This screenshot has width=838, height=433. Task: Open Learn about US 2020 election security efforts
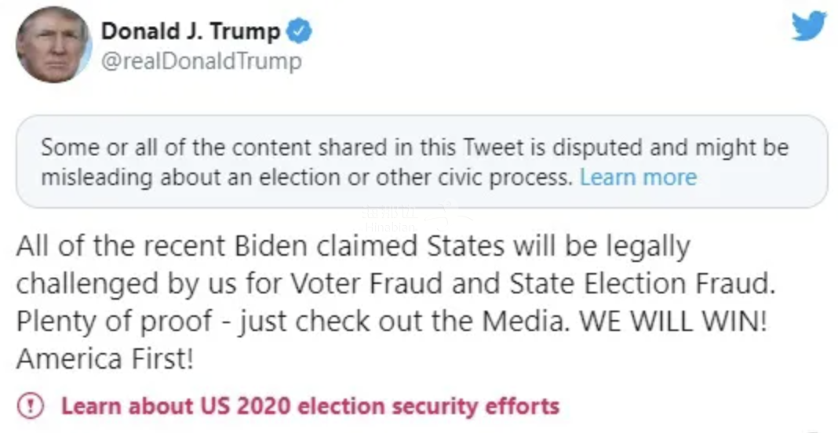(310, 406)
